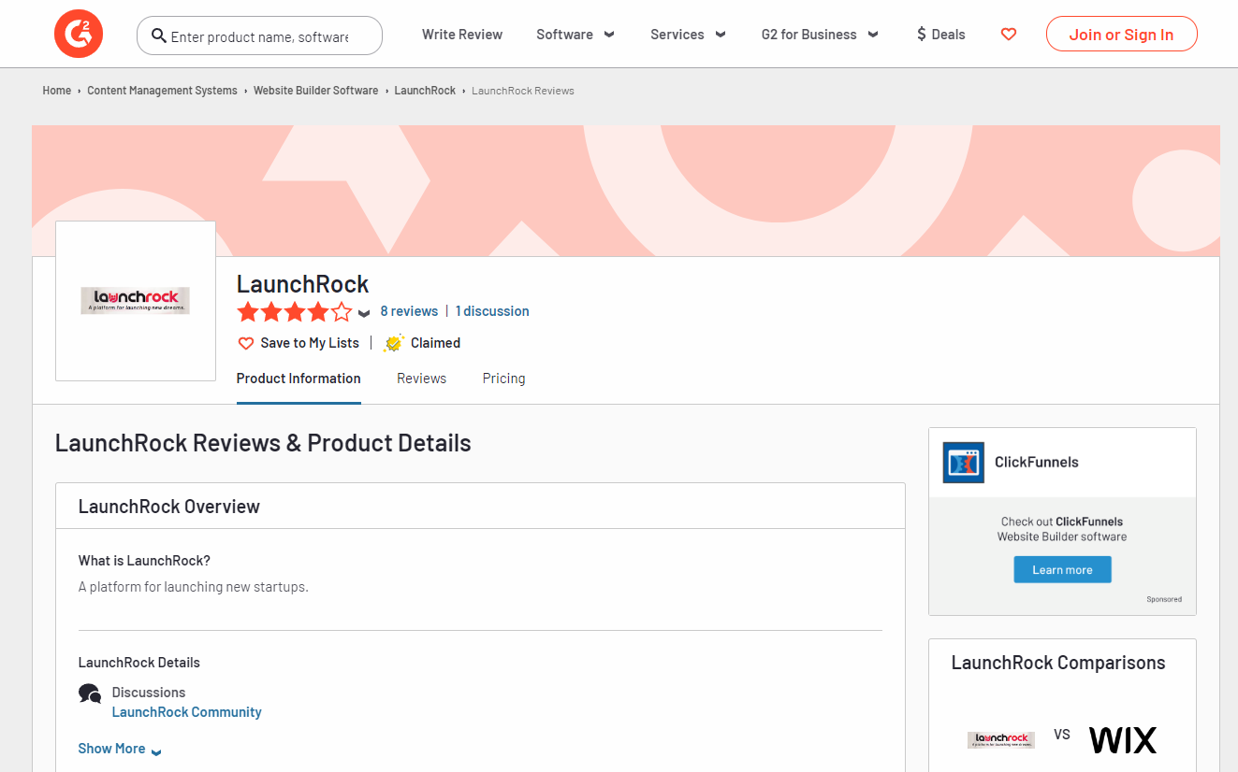The height and width of the screenshot is (772, 1238).
Task: Click Save to My Lists heart
Action: click(246, 343)
